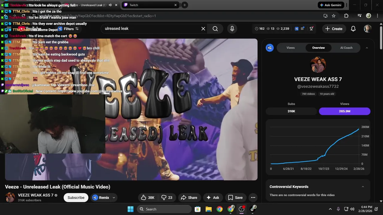
Task: Open Chrome three-dot menu
Action: [377, 16]
